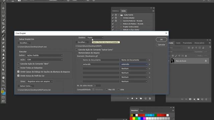Screen dimensions: 214x120
Task: Open first naming dropdown Nome do Documento
Action: point(134,60)
